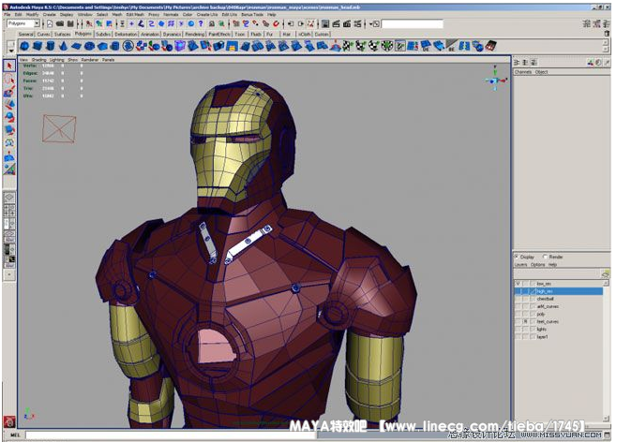Click the shelf scroll up arrow

(x=607, y=43)
